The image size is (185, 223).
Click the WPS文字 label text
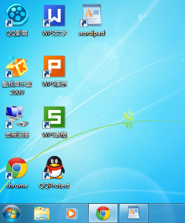click(x=54, y=33)
